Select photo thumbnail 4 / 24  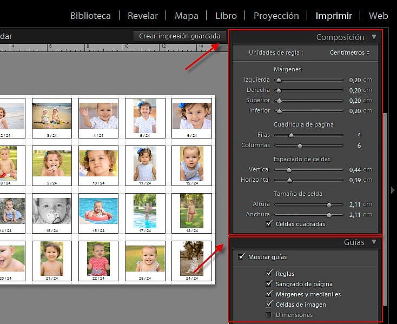point(98,118)
